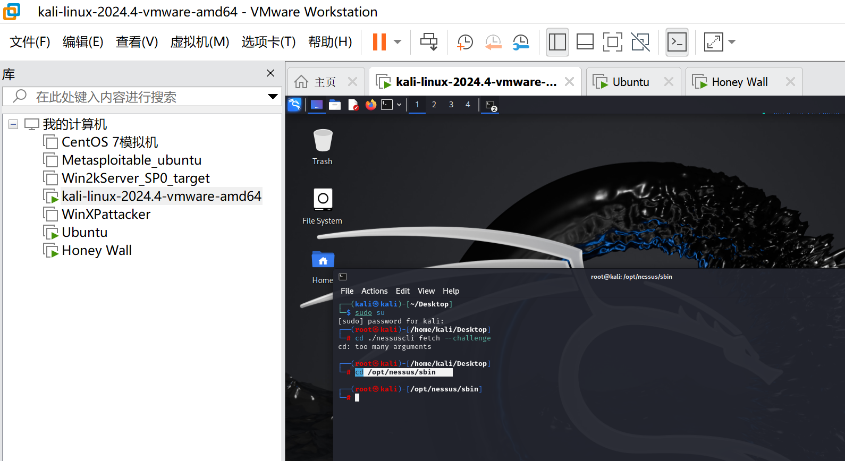Launch Firefox from Kali panel
The image size is (845, 461).
pyautogui.click(x=371, y=105)
